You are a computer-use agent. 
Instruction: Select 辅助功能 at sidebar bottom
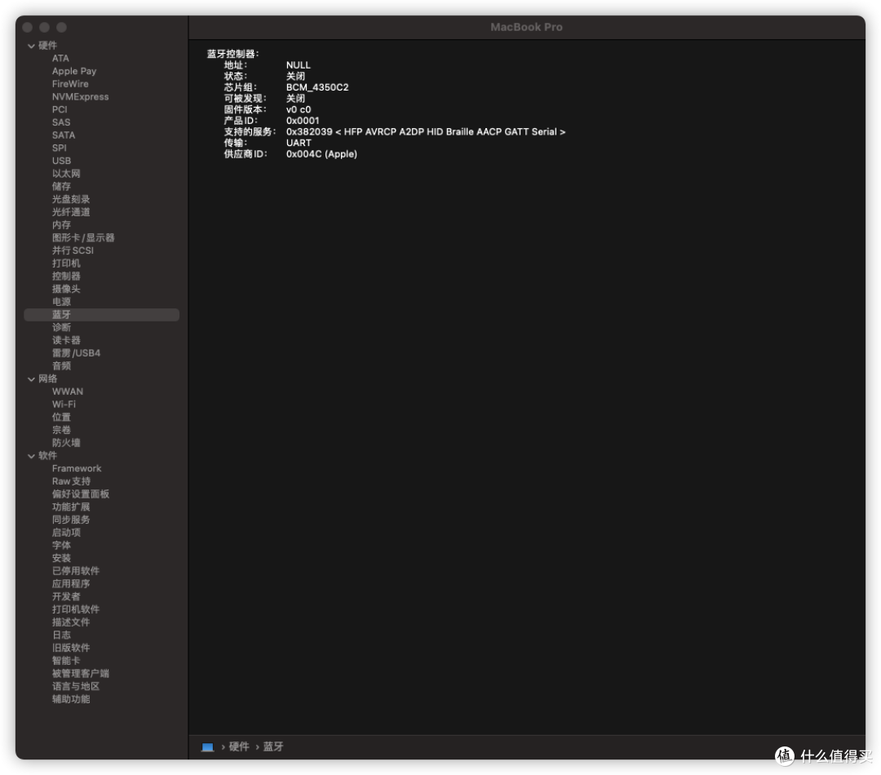(71, 699)
